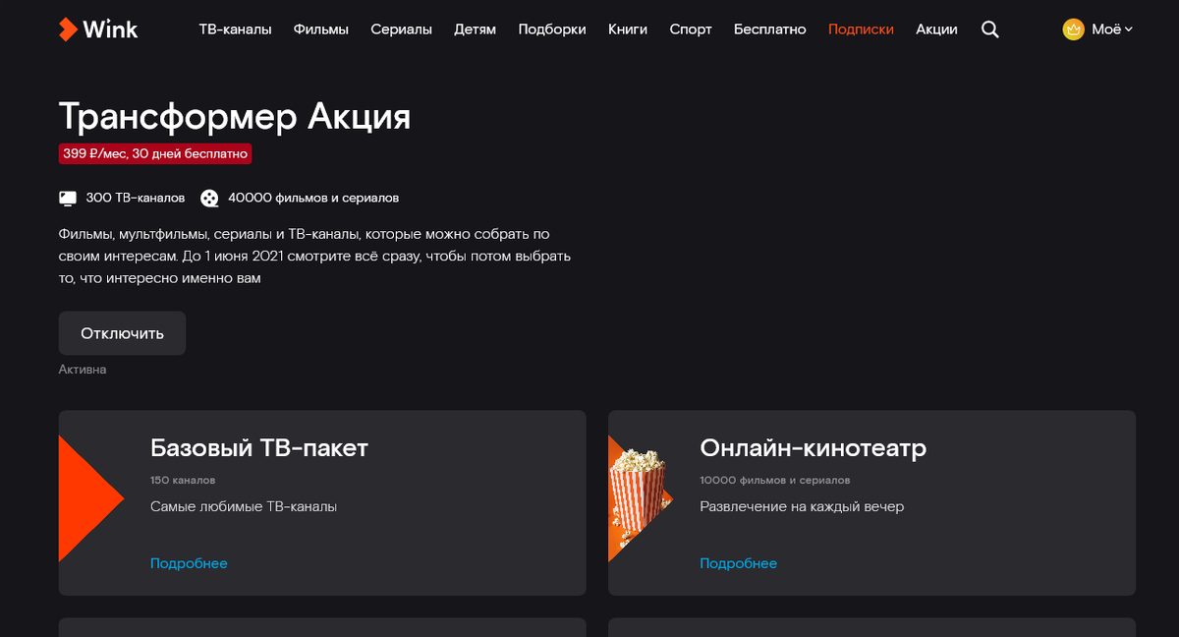Image resolution: width=1179 pixels, height=637 pixels.
Task: Open Подробнее link for Онлайн-кинотеатр
Action: point(739,563)
